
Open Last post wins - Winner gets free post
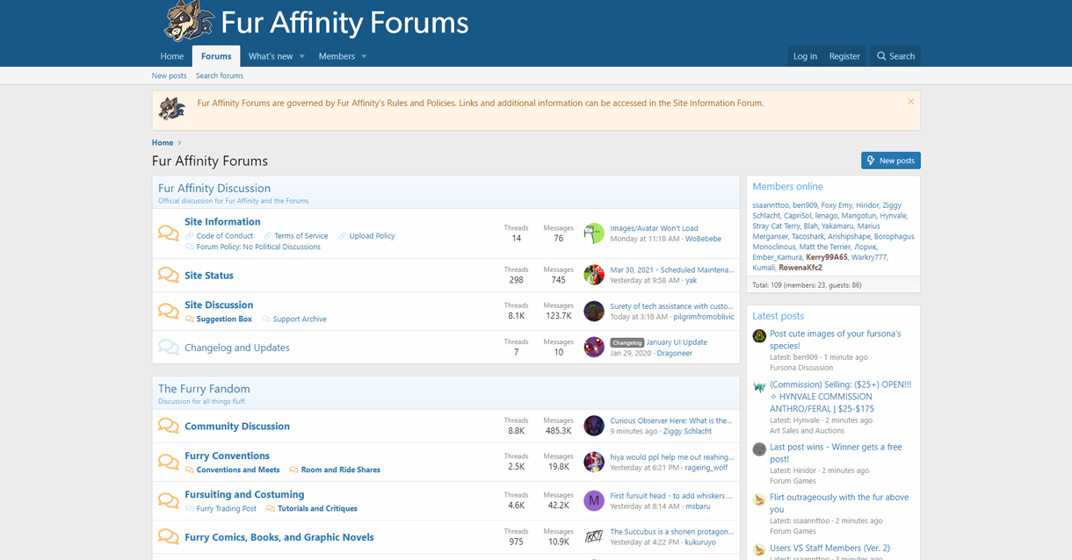click(836, 453)
